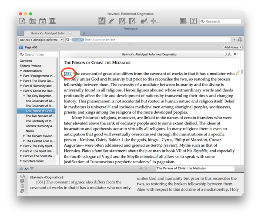
Task: Expand the Abbreviations tree item
Action: pyautogui.click(x=21, y=71)
